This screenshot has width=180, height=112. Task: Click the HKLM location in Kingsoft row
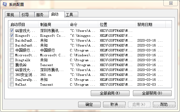[116, 35]
